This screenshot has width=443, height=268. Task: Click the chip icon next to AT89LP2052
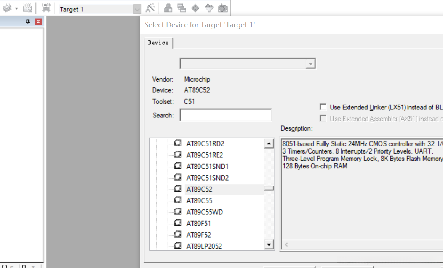[x=178, y=246]
